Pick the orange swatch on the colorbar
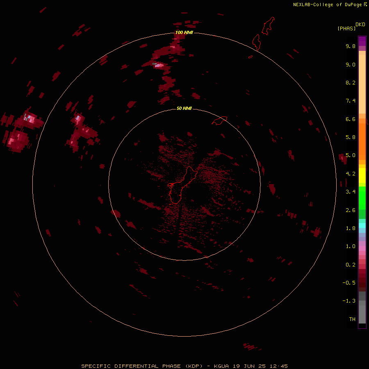 click(x=362, y=141)
